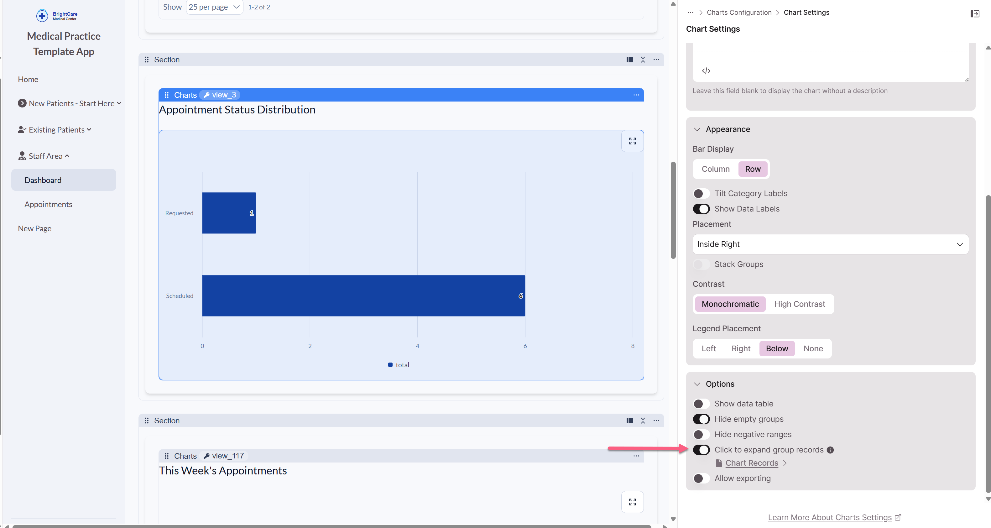Viewport: 991px width, 528px height.
Task: Open the view_3 Charts three-dot menu
Action: point(636,95)
